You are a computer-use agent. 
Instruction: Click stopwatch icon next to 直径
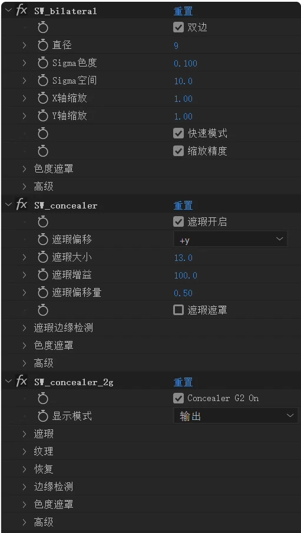coord(43,45)
